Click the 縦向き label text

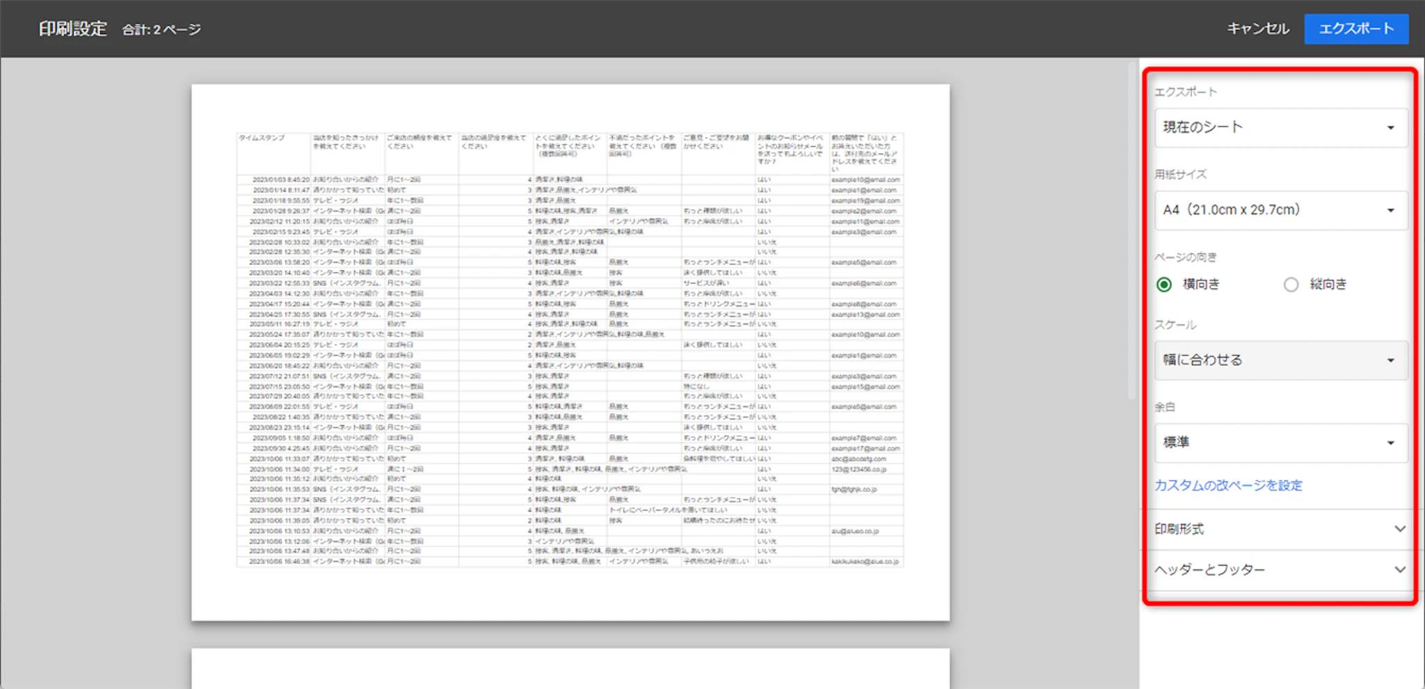[1328, 285]
